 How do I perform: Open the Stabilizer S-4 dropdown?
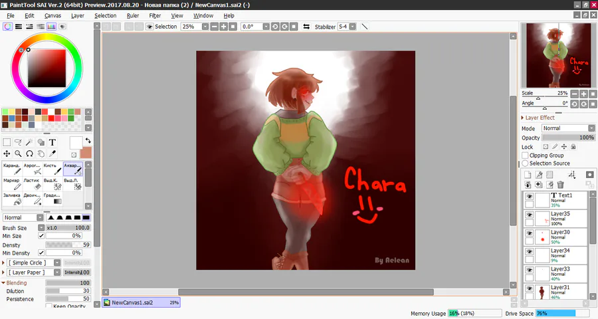352,27
